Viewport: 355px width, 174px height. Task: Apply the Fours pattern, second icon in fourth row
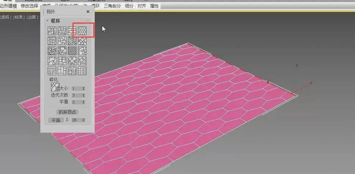[x=62, y=61]
